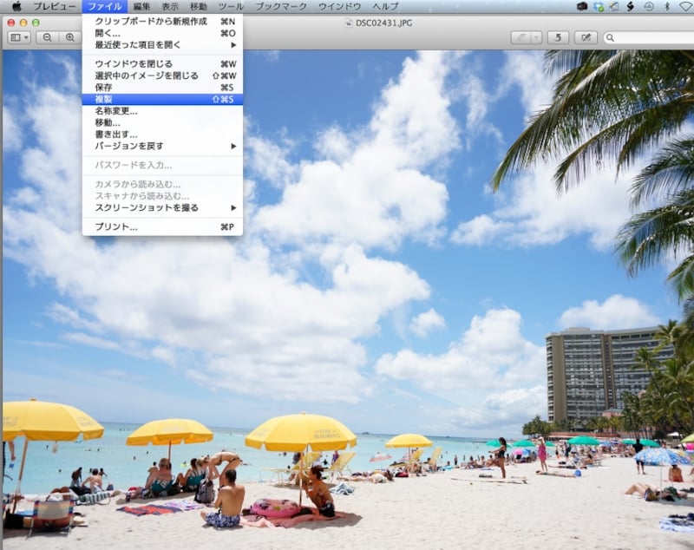Click the edit toolbar (markup) icon
This screenshot has height=550, width=694.
(586, 37)
